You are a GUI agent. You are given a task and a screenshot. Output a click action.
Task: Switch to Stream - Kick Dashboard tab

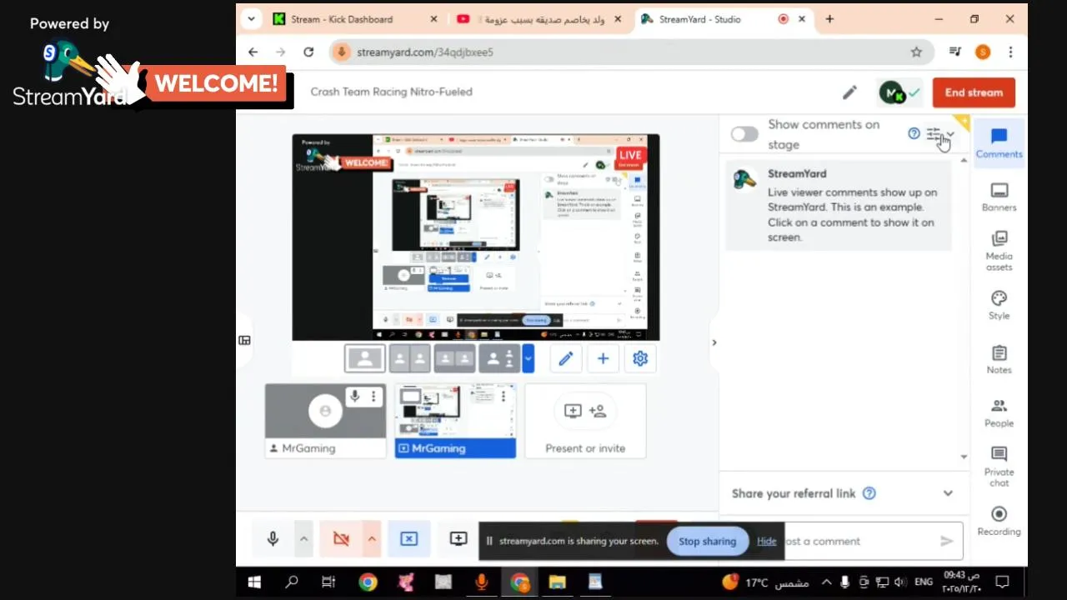click(x=354, y=19)
